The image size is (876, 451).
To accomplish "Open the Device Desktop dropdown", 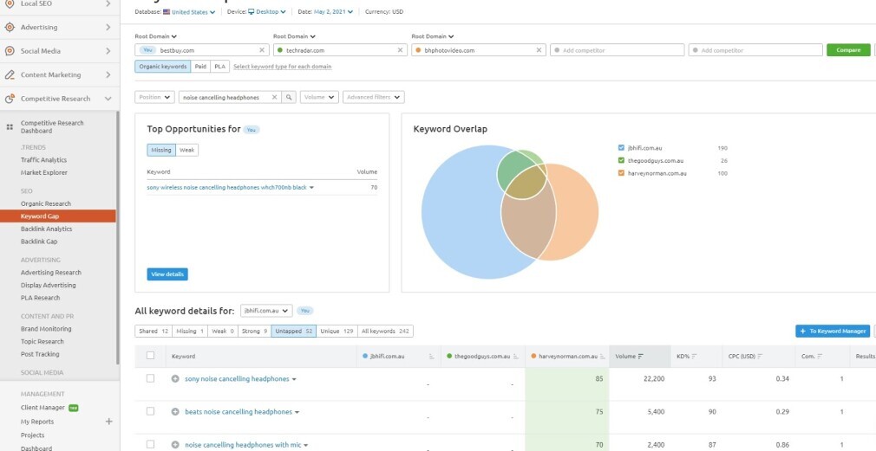I will tap(267, 12).
